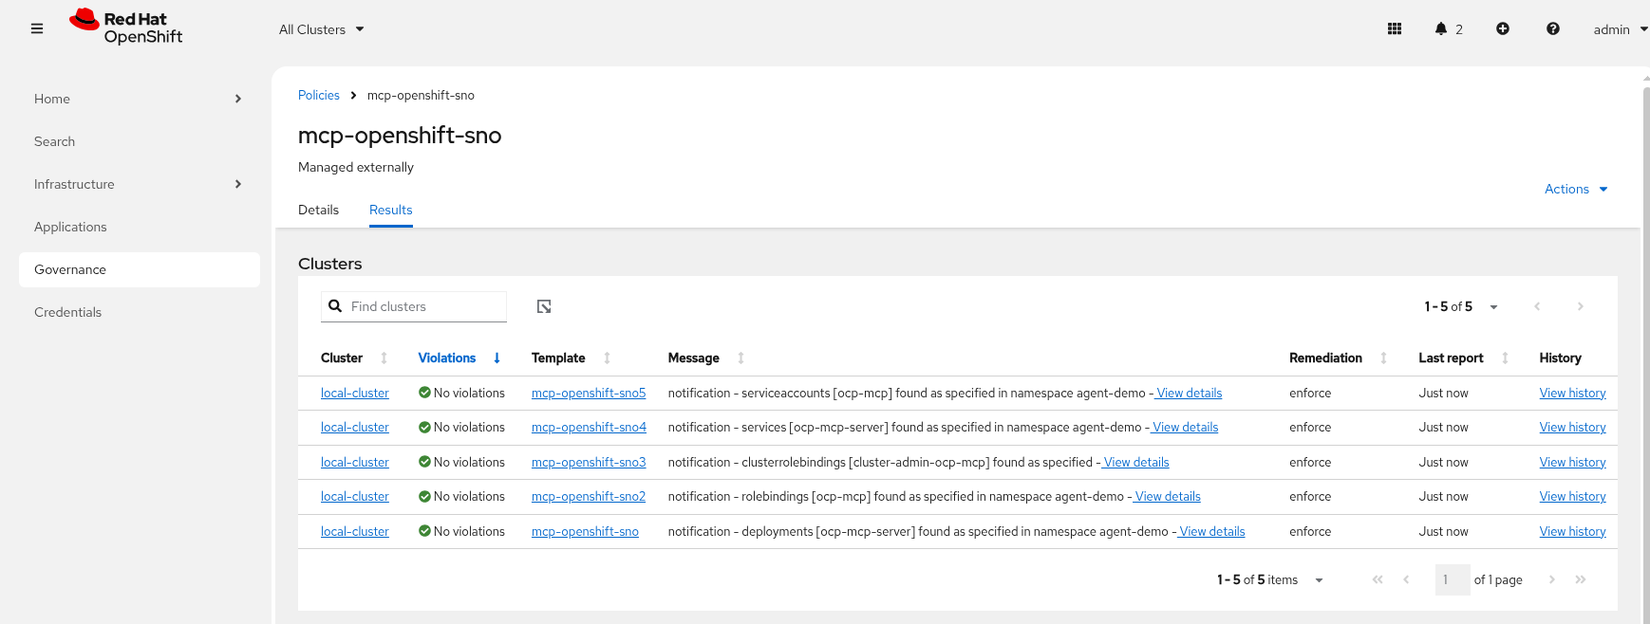1650x624 pixels.
Task: Sort by Remediation column arrows
Action: [x=1383, y=358]
